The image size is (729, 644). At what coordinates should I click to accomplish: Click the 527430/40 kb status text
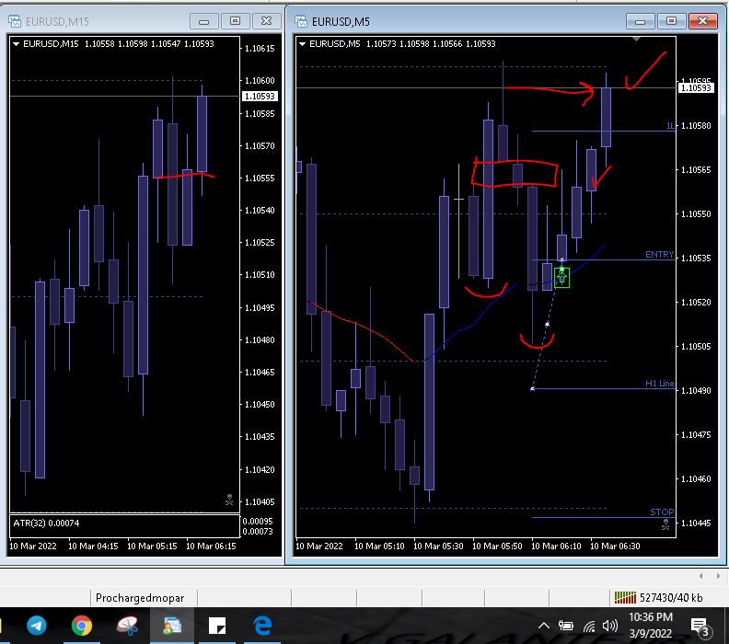pos(671,597)
